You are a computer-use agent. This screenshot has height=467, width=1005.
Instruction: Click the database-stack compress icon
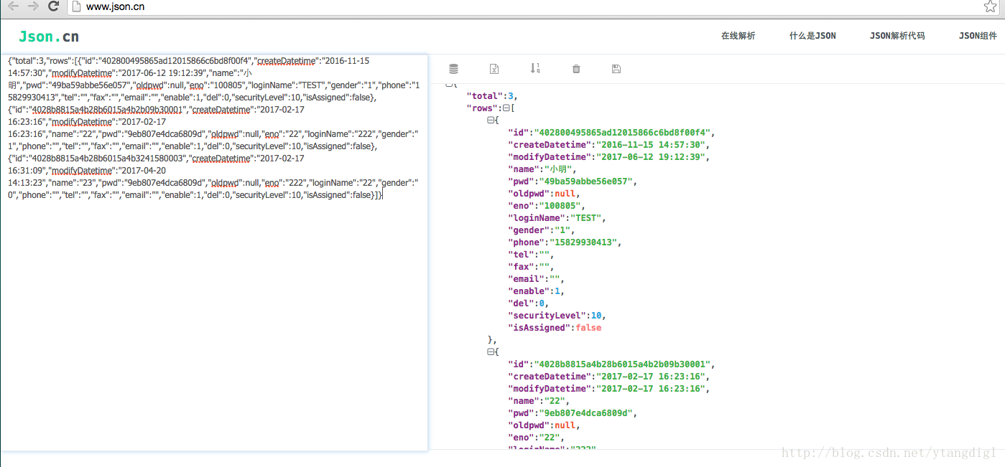pos(453,69)
